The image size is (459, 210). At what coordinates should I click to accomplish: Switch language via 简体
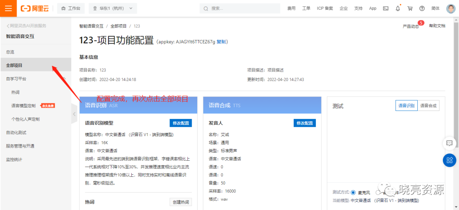[435, 9]
